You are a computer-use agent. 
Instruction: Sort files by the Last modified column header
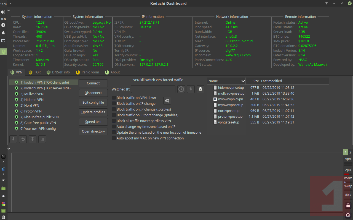coord(294,81)
